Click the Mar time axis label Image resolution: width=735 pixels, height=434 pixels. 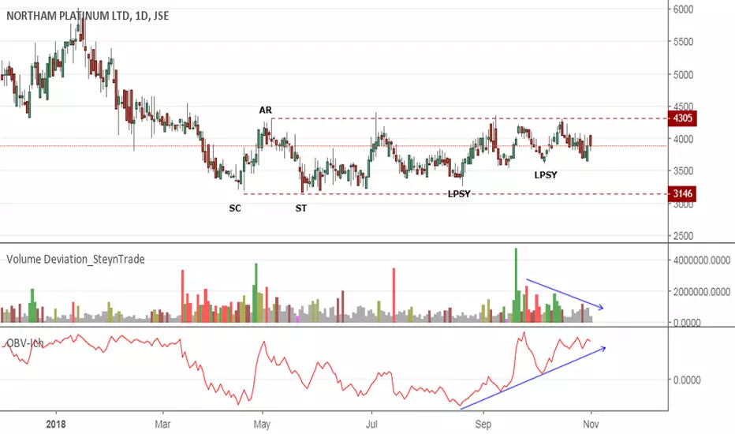tap(162, 425)
